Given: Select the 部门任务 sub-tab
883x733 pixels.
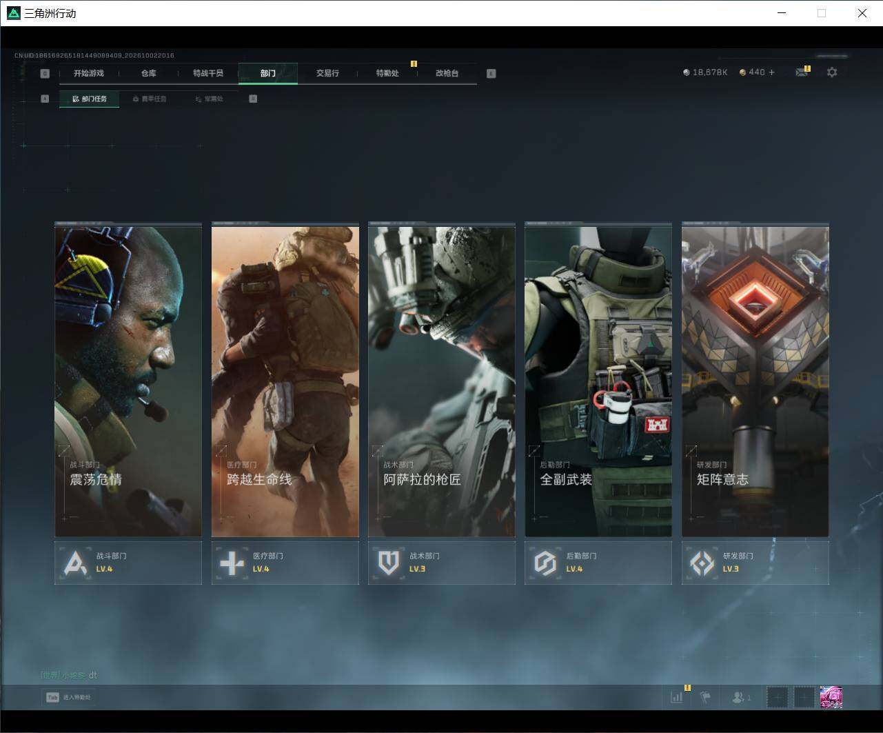Looking at the screenshot, I should click(90, 99).
